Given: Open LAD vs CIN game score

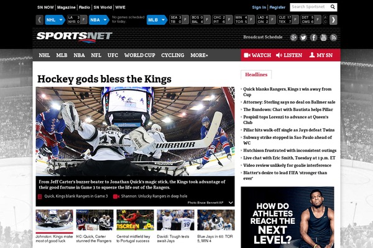Looking at the screenshot, I should click(x=266, y=20).
